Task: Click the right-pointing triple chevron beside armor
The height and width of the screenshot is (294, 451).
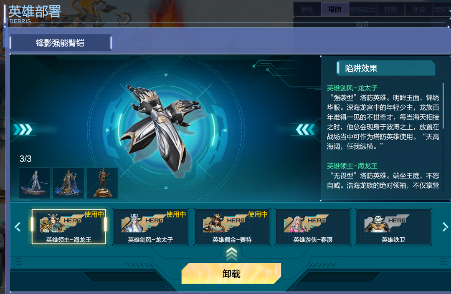Action: (x=23, y=130)
